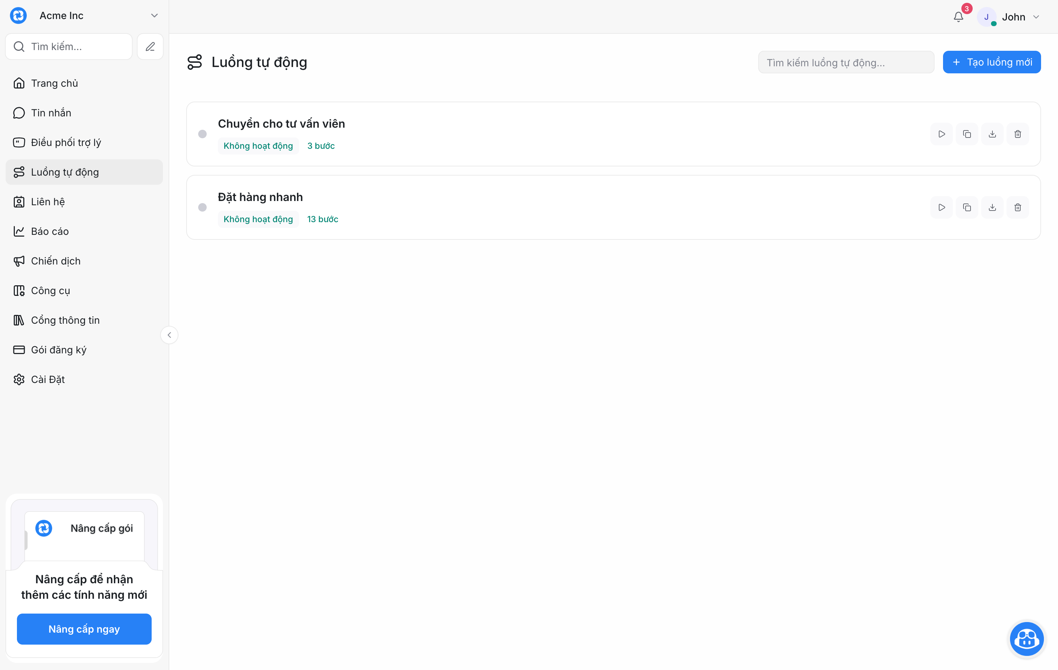Click Không hoạt động badge on Chuyển cho tư vấn viên
Viewport: 1058px width, 670px height.
point(259,146)
